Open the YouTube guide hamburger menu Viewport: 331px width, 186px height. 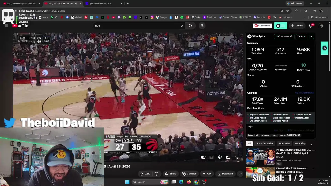[6, 26]
